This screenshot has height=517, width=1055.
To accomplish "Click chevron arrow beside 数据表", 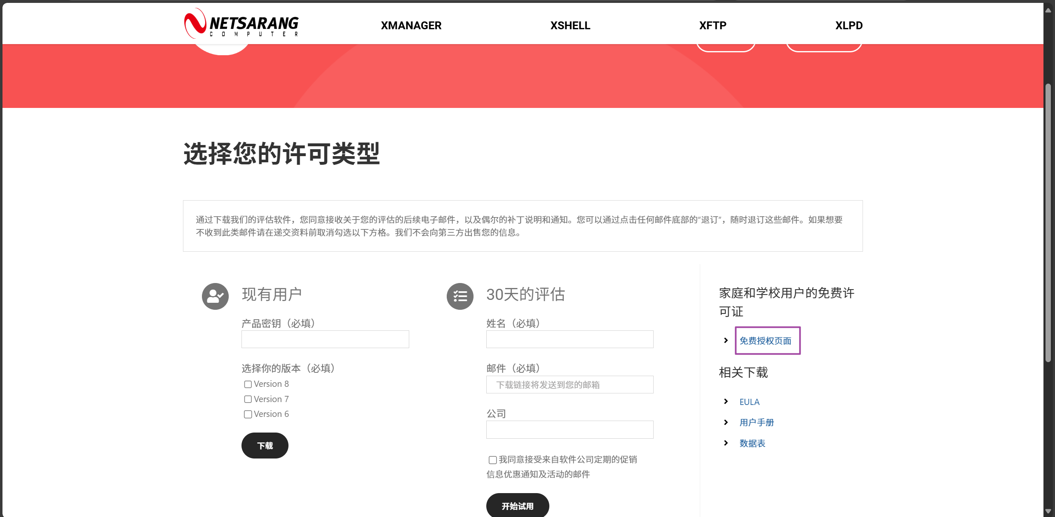I will click(x=726, y=443).
